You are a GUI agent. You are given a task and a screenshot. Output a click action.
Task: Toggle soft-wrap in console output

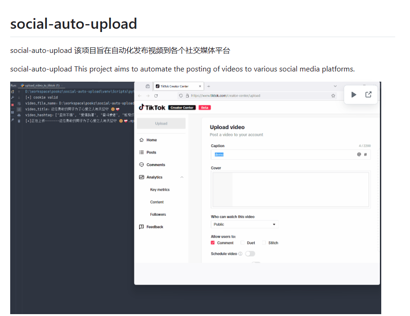[x=19, y=103]
